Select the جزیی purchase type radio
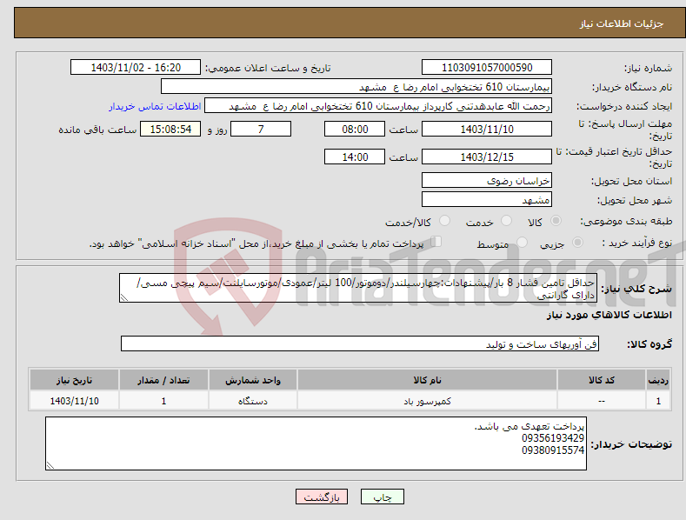Viewport: 686px width, 520px height. tap(577, 243)
